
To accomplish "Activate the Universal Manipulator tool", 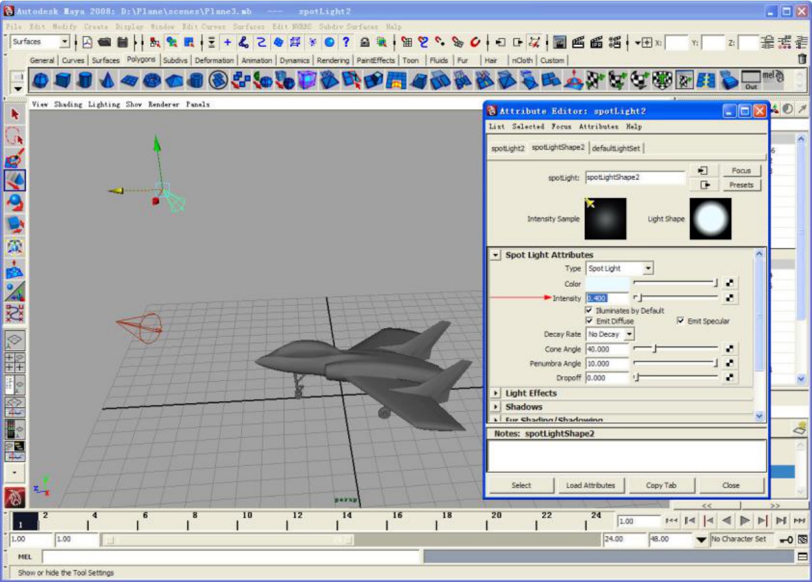I will coord(15,247).
